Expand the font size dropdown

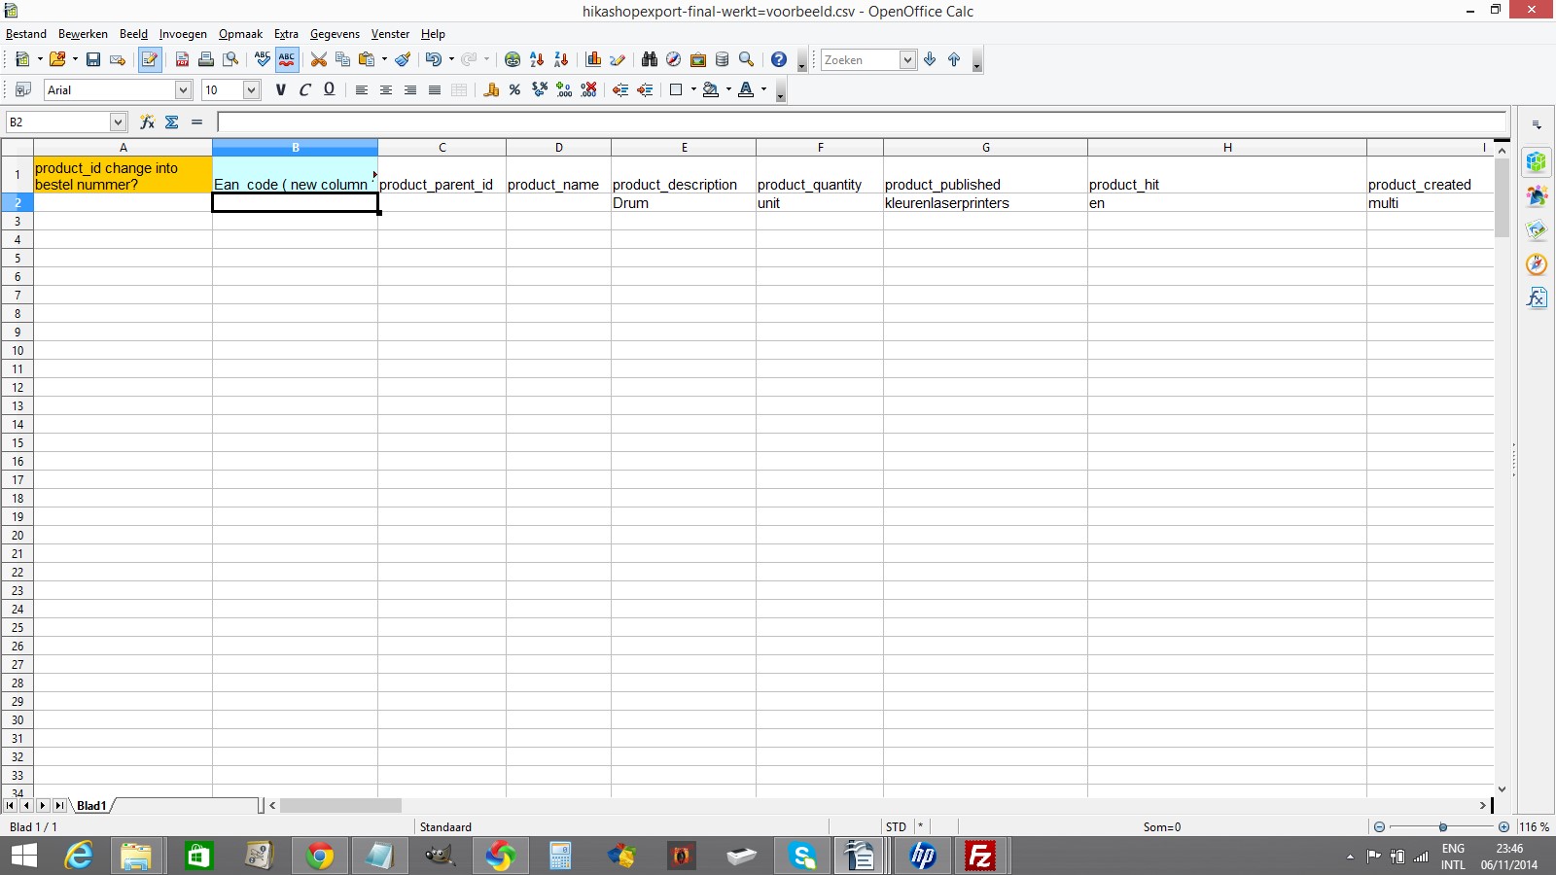pos(251,89)
